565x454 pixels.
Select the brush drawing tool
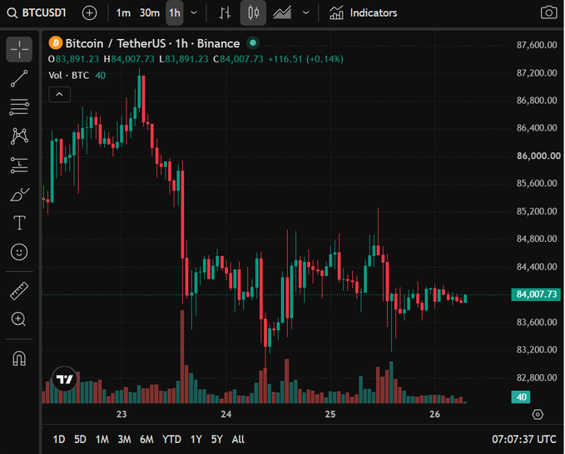pyautogui.click(x=19, y=195)
